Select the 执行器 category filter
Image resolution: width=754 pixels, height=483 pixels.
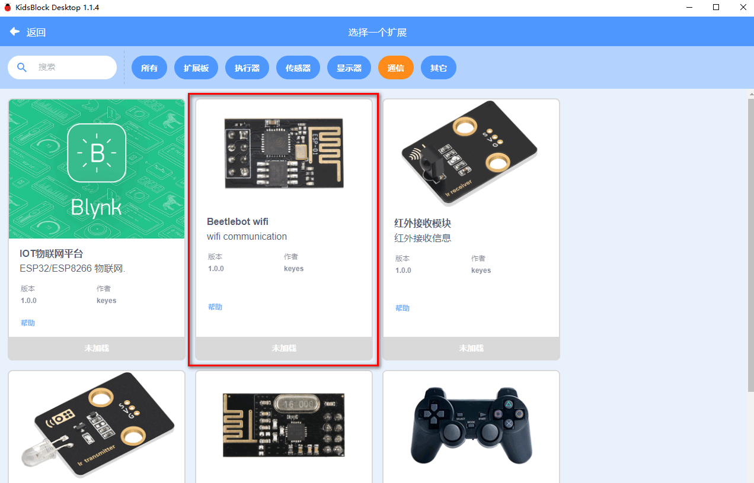(247, 68)
